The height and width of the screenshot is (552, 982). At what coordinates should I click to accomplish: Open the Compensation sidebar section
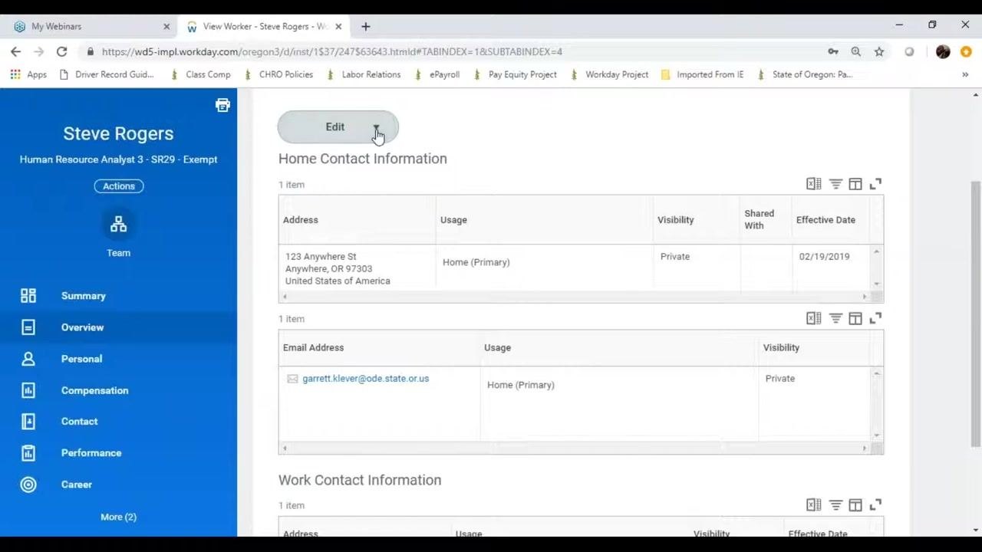pyautogui.click(x=94, y=390)
